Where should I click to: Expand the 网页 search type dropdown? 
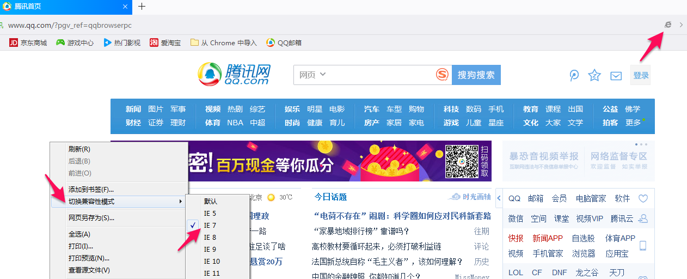click(312, 75)
